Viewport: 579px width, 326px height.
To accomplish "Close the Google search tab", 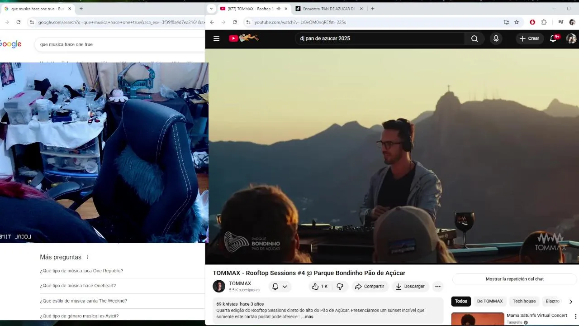I will coord(70,9).
